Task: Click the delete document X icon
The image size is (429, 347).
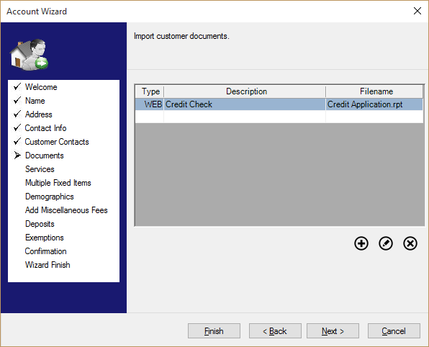Action: tap(410, 243)
